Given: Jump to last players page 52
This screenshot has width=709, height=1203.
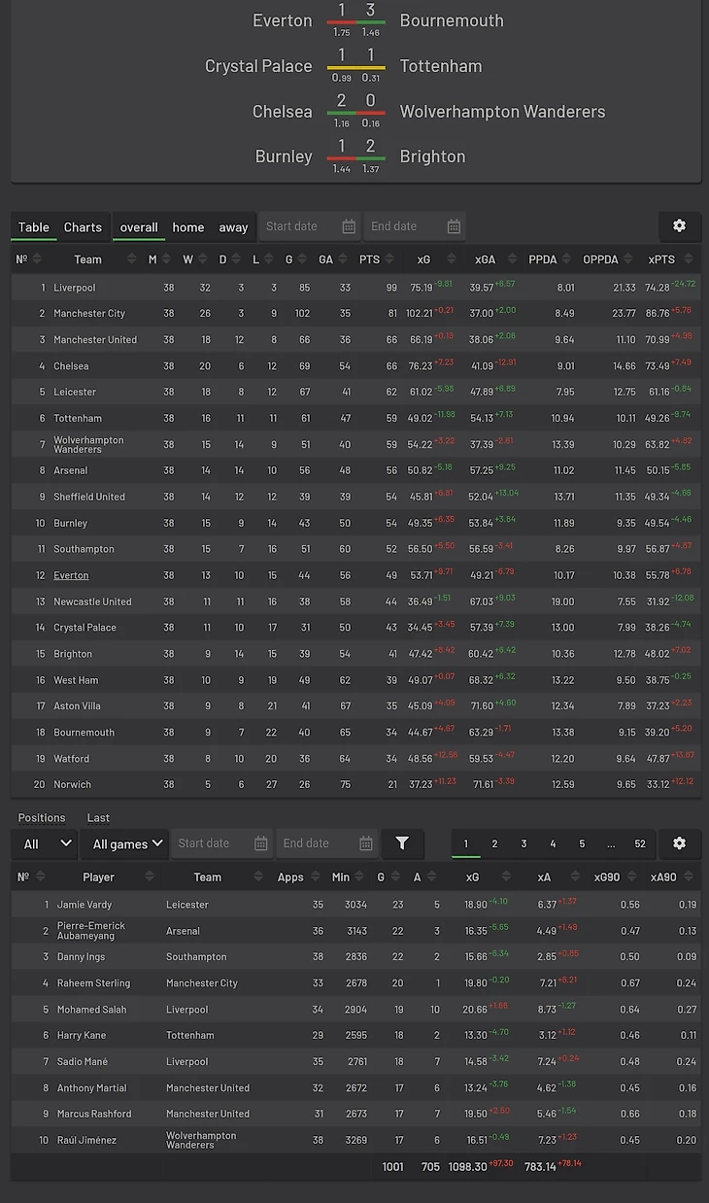Looking at the screenshot, I should click(x=640, y=843).
